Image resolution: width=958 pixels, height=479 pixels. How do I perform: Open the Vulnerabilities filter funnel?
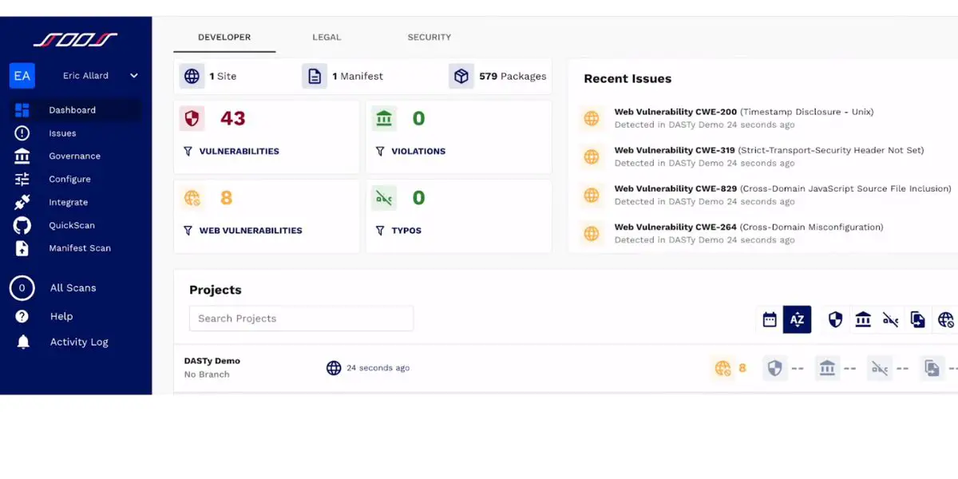coord(188,152)
